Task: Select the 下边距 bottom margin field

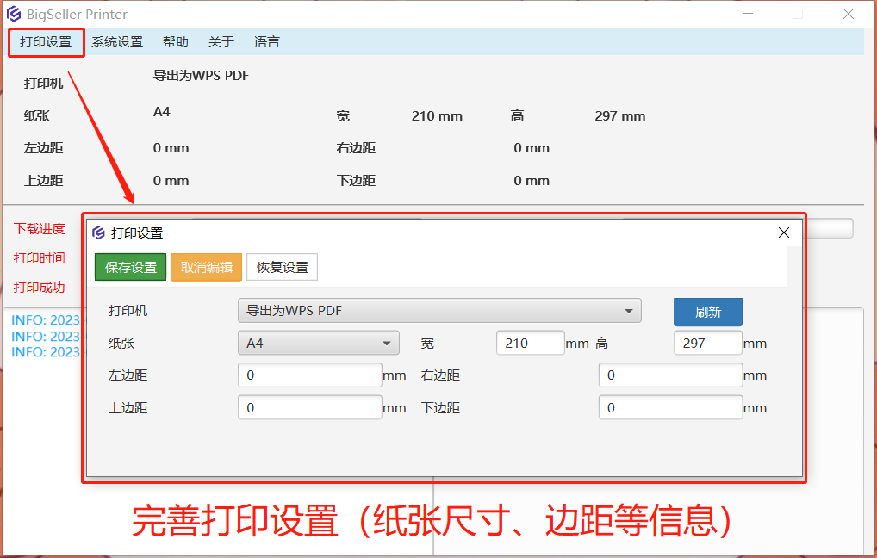Action: click(670, 408)
